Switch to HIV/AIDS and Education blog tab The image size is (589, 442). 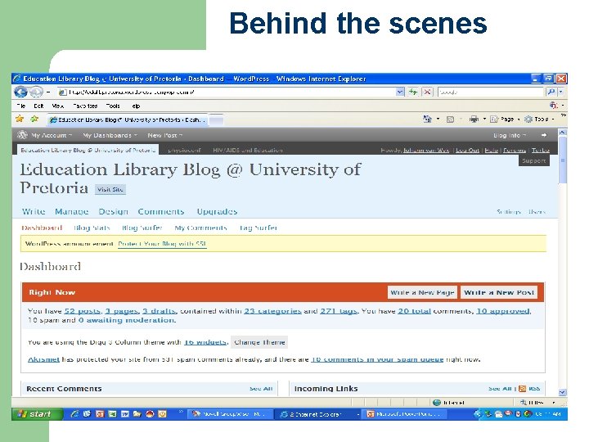(248, 150)
